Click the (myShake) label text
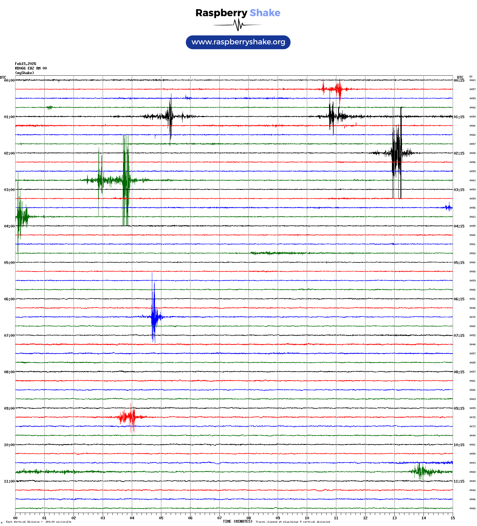The image size is (477, 526). (24, 73)
